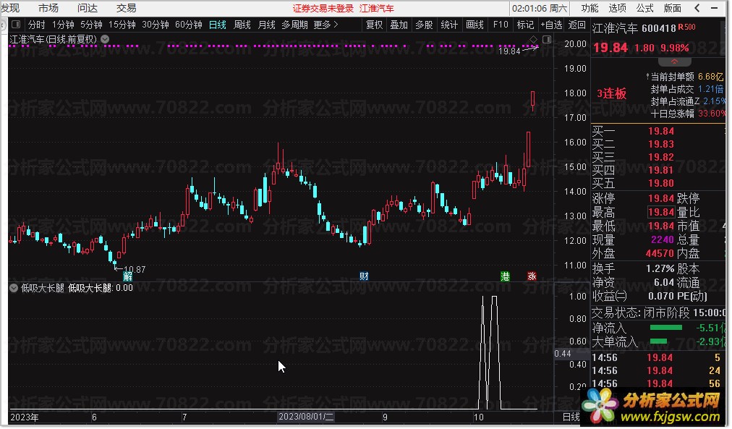Screen dimensions: 732x429
Task: Click the R500 badge next to stock code
Action: click(x=686, y=27)
